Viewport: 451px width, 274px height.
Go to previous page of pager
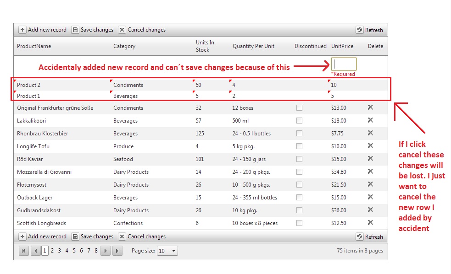coord(35,251)
